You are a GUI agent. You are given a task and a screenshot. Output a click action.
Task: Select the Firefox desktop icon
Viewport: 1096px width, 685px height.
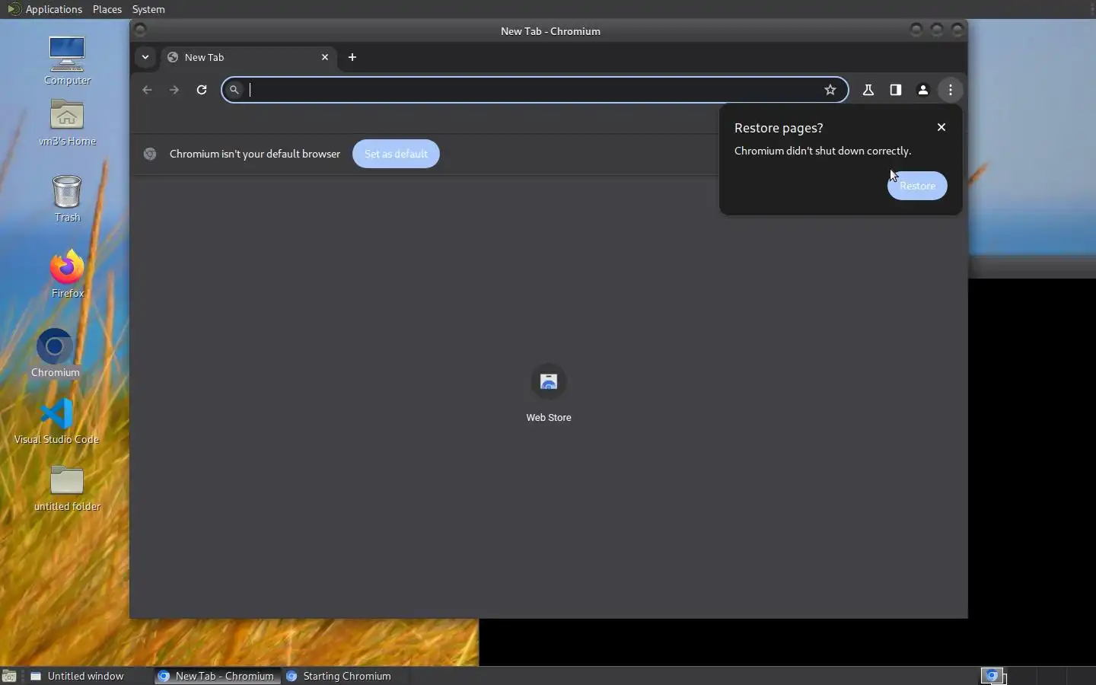tap(67, 273)
